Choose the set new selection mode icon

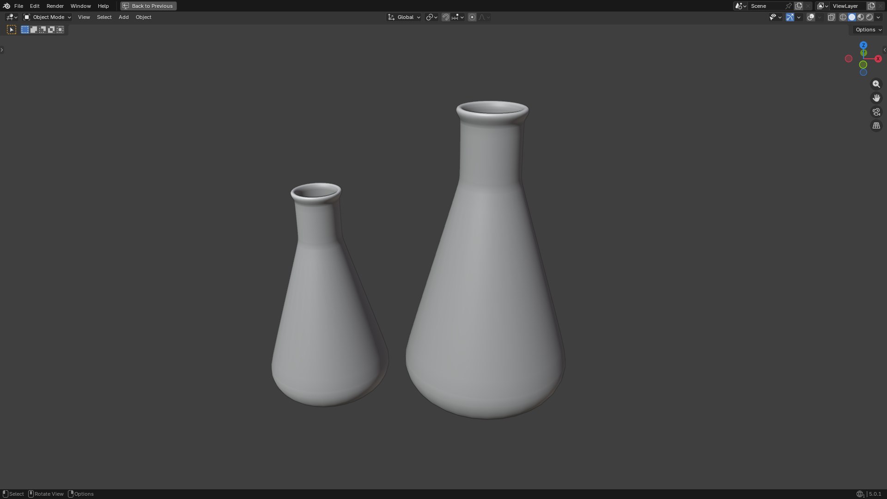pyautogui.click(x=25, y=30)
